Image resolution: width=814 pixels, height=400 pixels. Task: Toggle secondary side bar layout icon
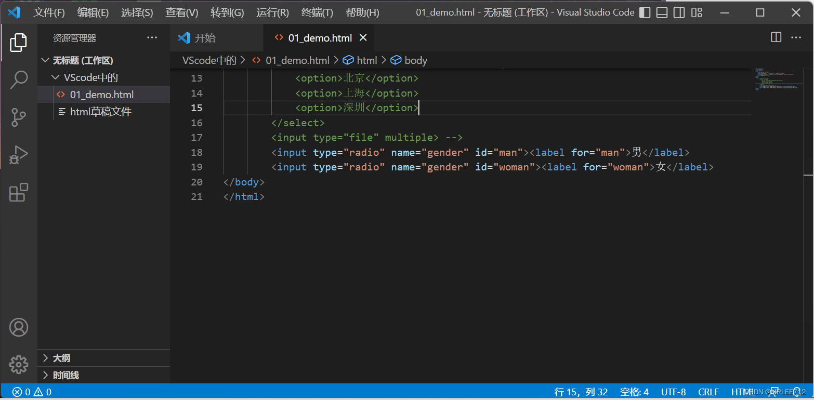pos(679,12)
